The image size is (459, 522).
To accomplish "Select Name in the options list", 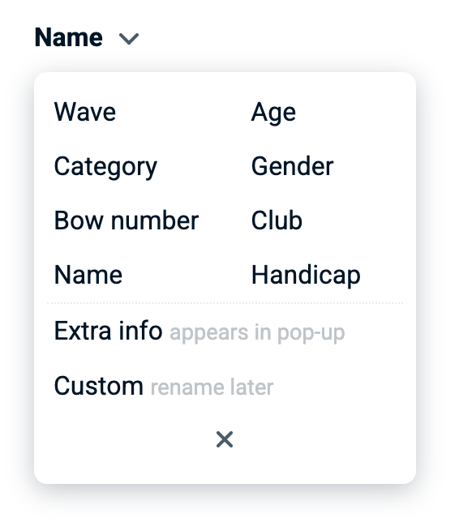I will tap(88, 275).
